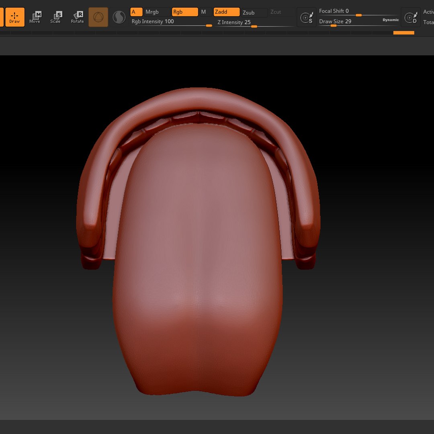434x434 pixels.
Task: Select the Rotate transform tool
Action: coord(77,17)
